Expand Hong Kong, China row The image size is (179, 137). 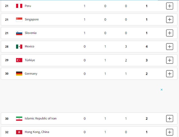click(169, 132)
